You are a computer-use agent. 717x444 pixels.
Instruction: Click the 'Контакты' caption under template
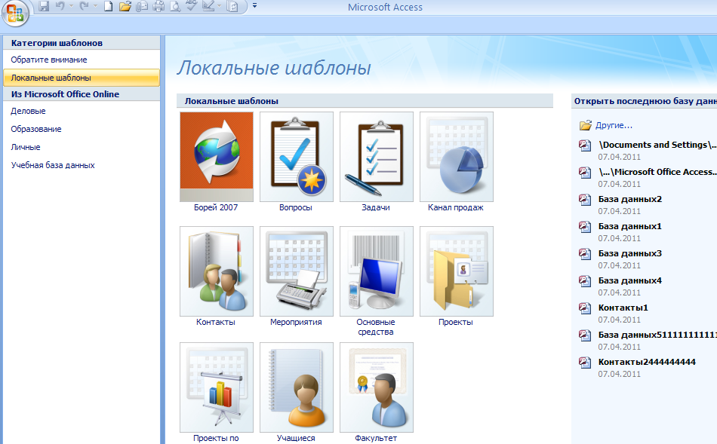216,322
